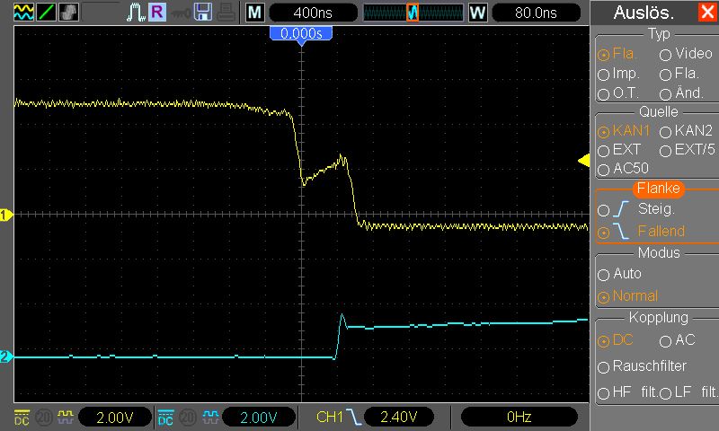Click the channel 1 2.00V scale field
The width and height of the screenshot is (719, 431).
(x=115, y=417)
